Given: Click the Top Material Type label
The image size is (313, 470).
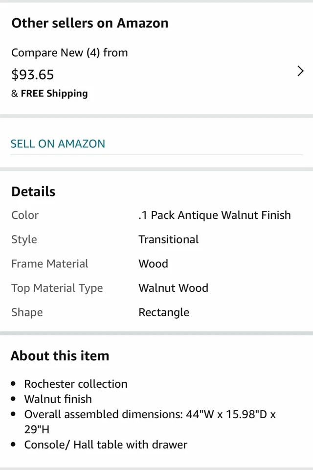Looking at the screenshot, I should [57, 288].
